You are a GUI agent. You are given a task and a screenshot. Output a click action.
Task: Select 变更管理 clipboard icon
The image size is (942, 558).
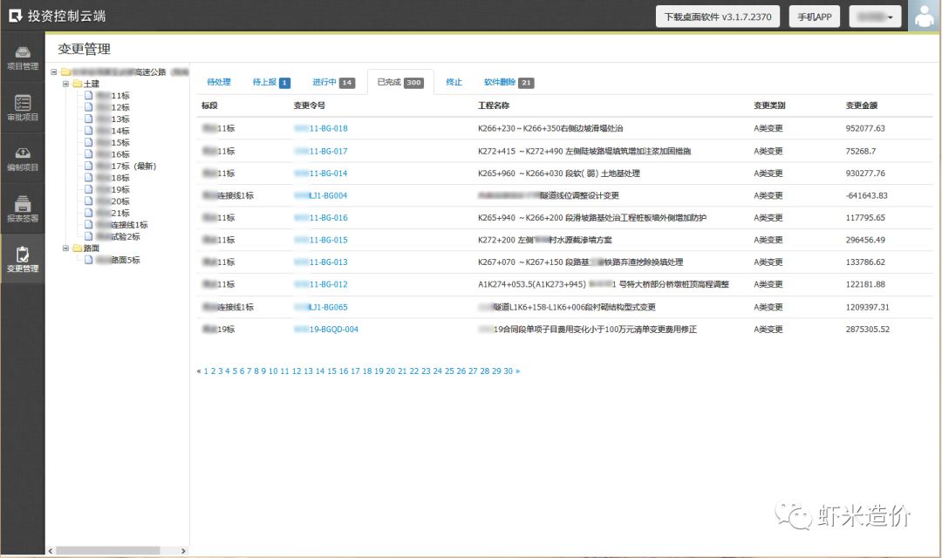coord(23,255)
